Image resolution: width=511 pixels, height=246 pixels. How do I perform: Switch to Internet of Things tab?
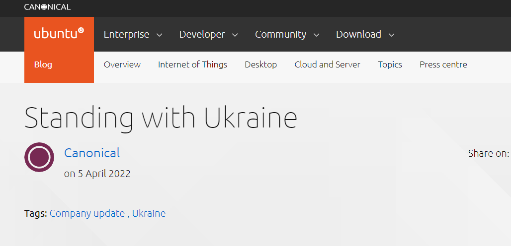coord(192,64)
